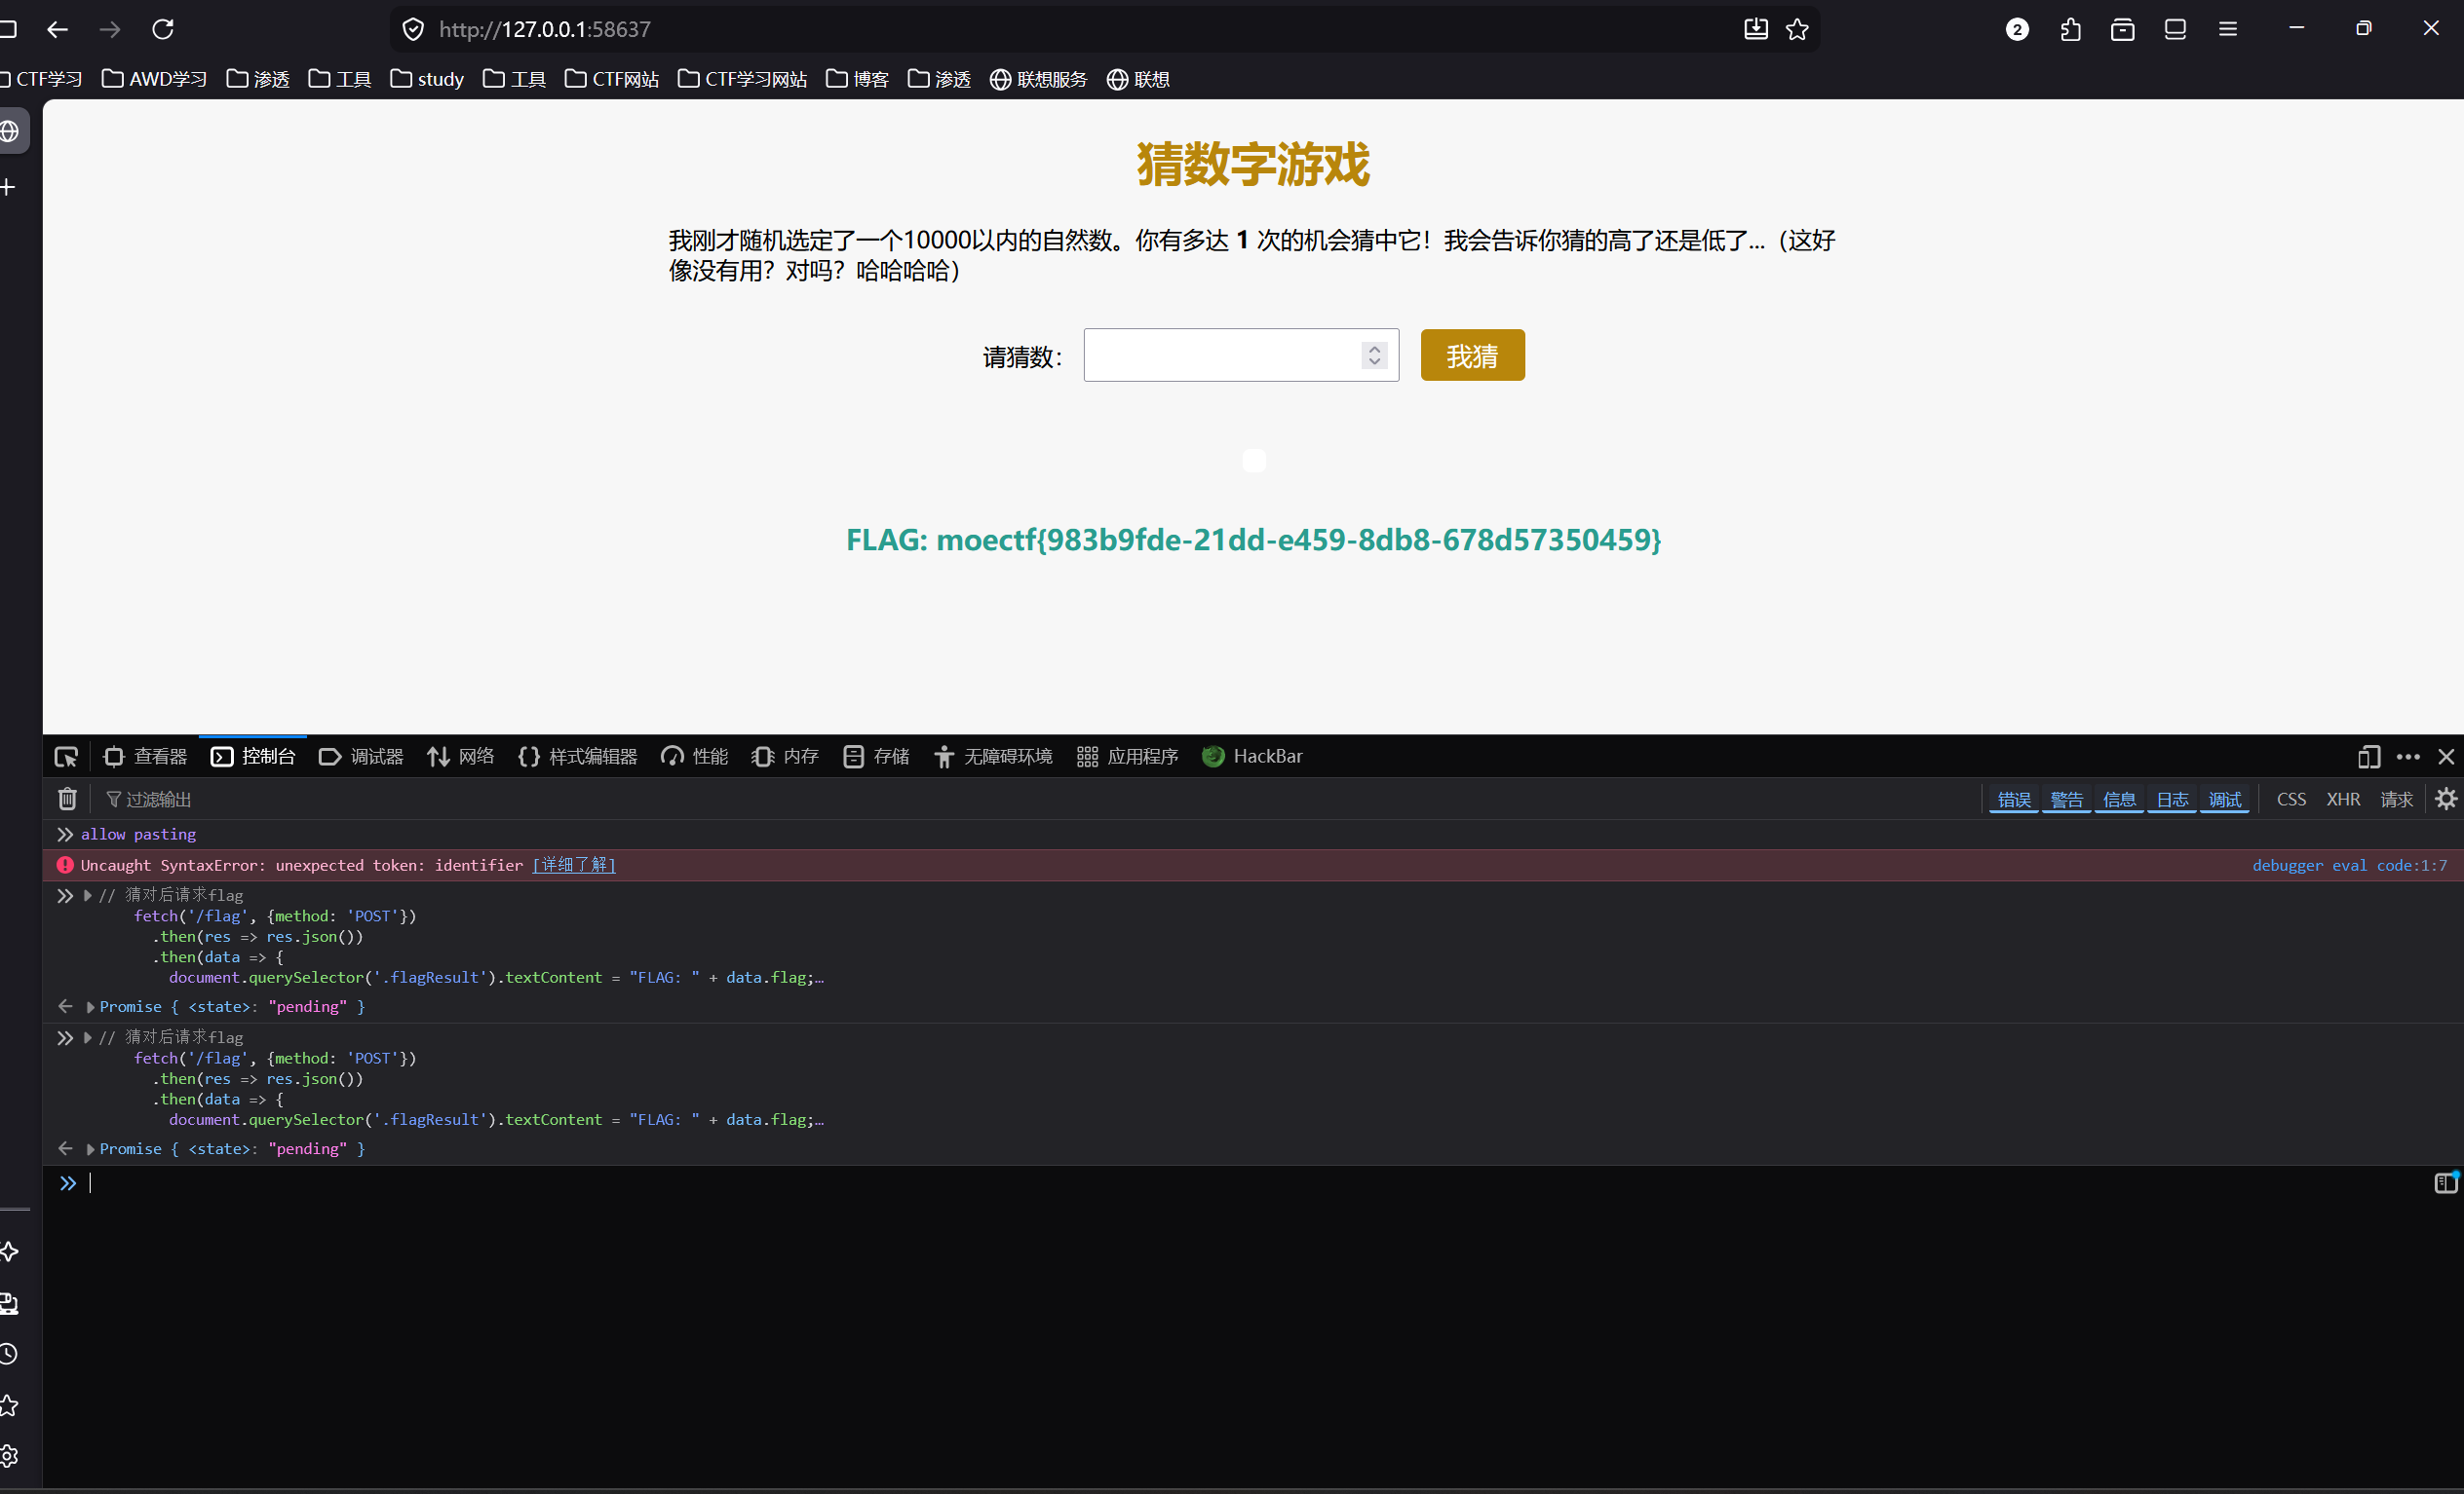Image resolution: width=2464 pixels, height=1494 pixels.
Task: Open the extensions puzzle icon
Action: tap(2071, 30)
